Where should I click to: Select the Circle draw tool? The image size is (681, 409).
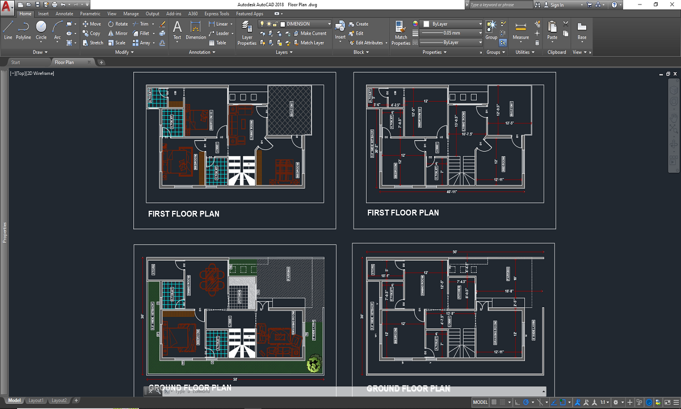click(40, 28)
